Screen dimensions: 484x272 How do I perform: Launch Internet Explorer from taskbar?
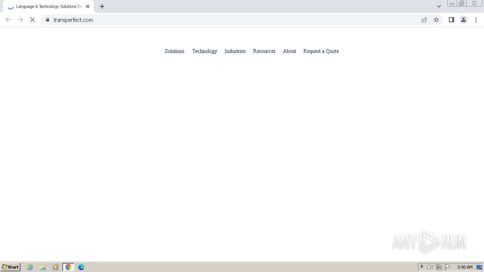30,267
